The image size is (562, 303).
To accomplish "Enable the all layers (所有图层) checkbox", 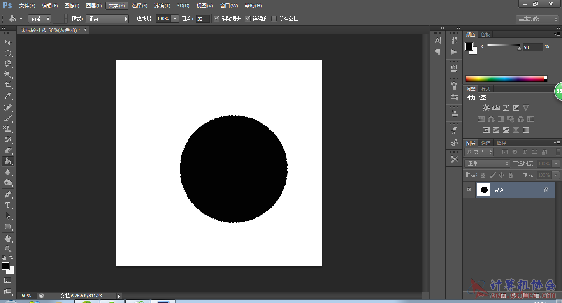I will click(274, 19).
